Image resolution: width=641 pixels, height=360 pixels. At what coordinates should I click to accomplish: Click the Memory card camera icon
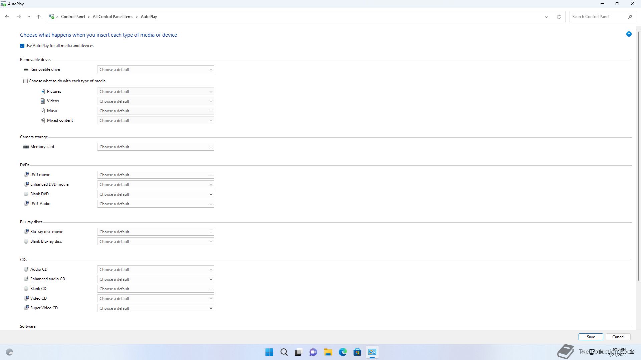26,147
